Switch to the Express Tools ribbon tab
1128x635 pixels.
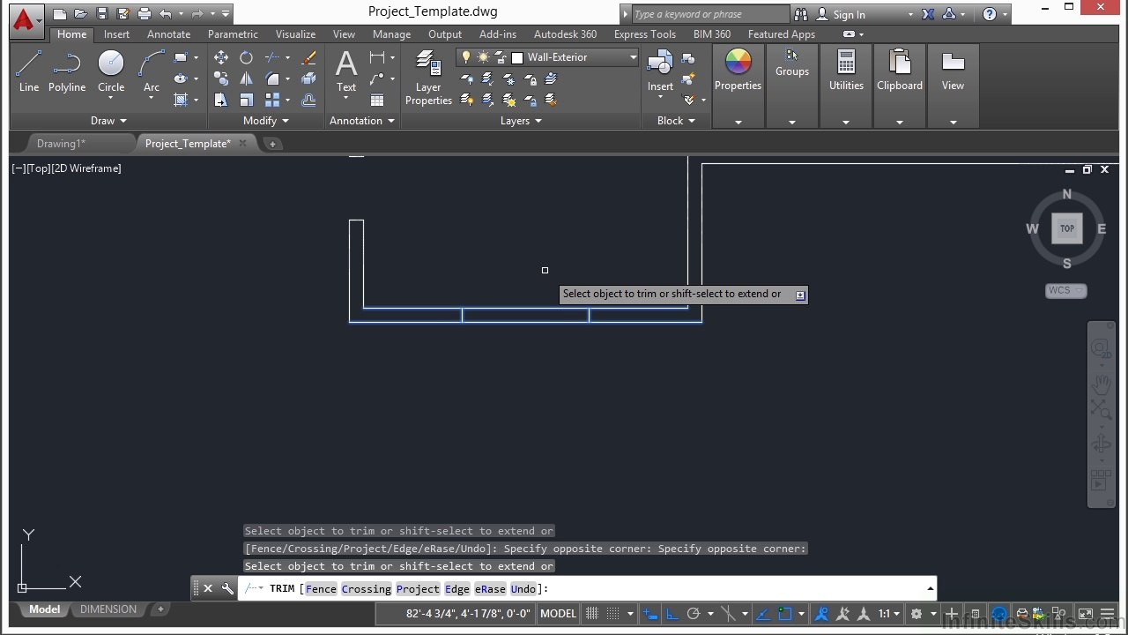(645, 34)
